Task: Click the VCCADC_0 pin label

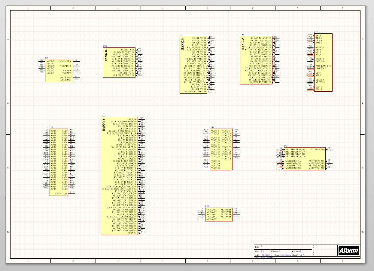Action: (65, 66)
